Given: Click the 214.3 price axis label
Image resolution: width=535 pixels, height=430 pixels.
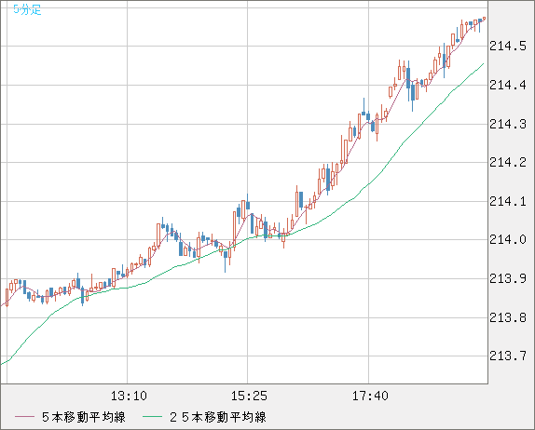Looking at the screenshot, I should (x=508, y=124).
